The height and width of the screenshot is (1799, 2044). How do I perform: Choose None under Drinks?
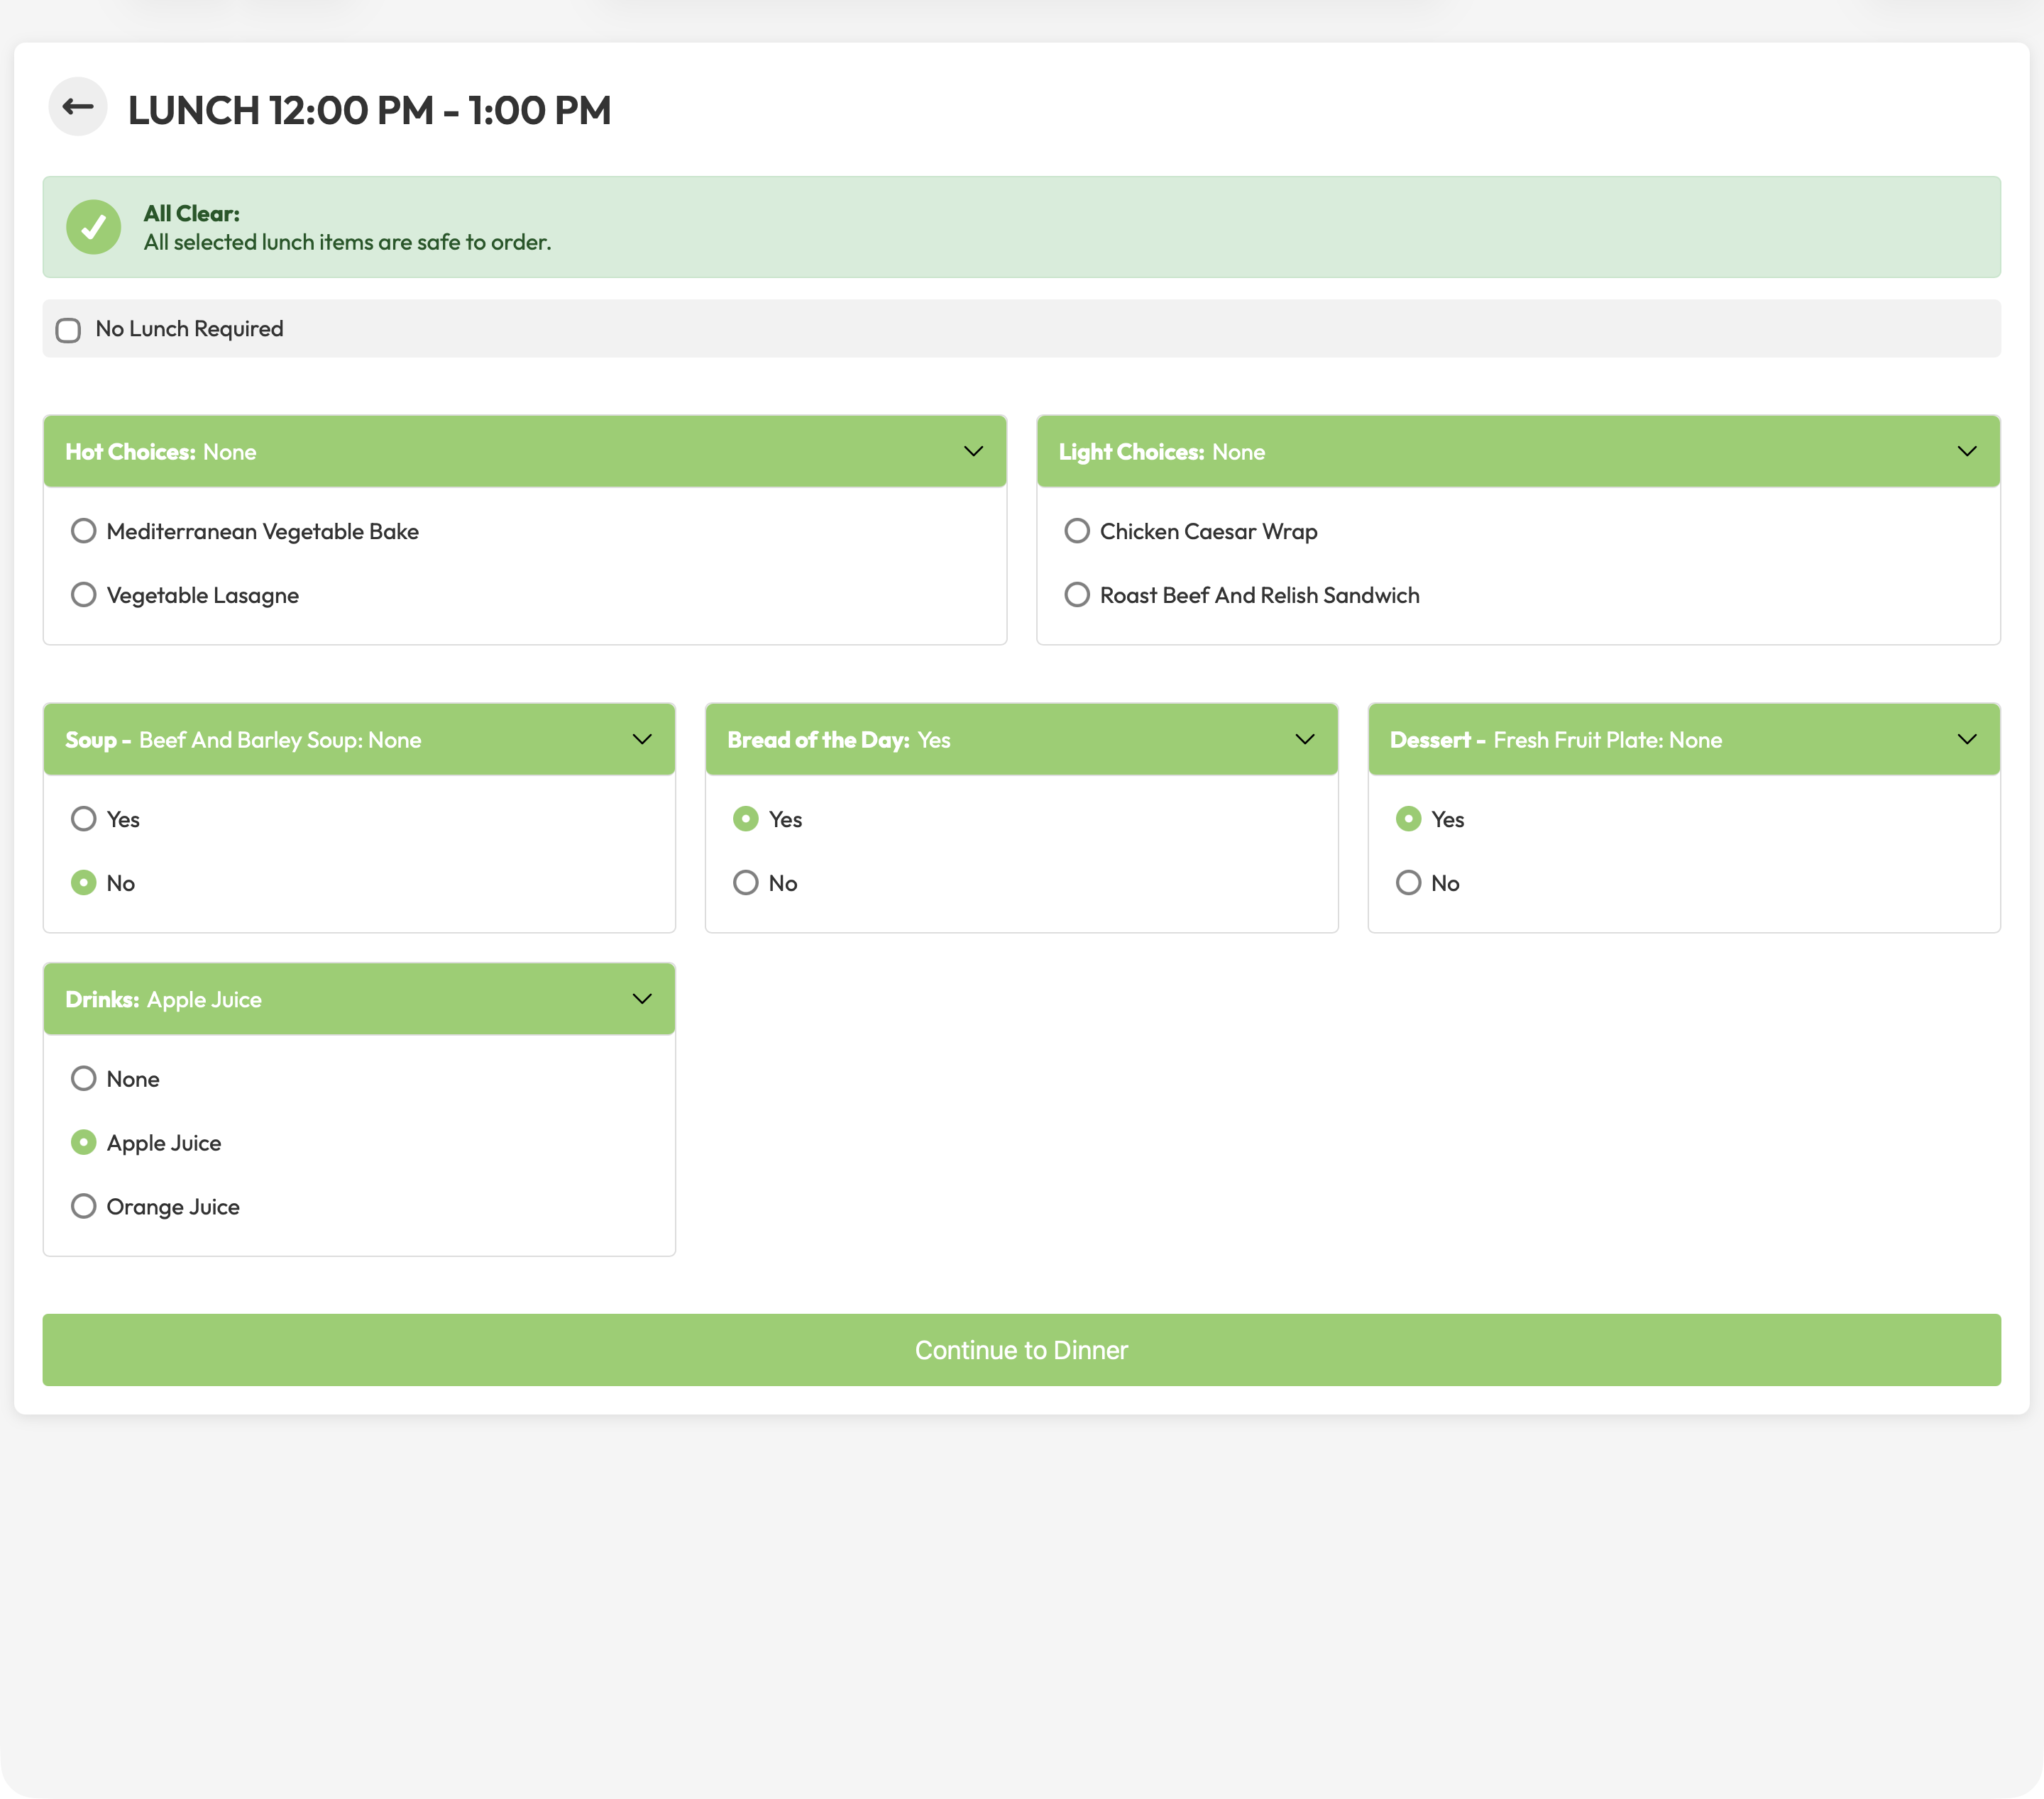(84, 1078)
